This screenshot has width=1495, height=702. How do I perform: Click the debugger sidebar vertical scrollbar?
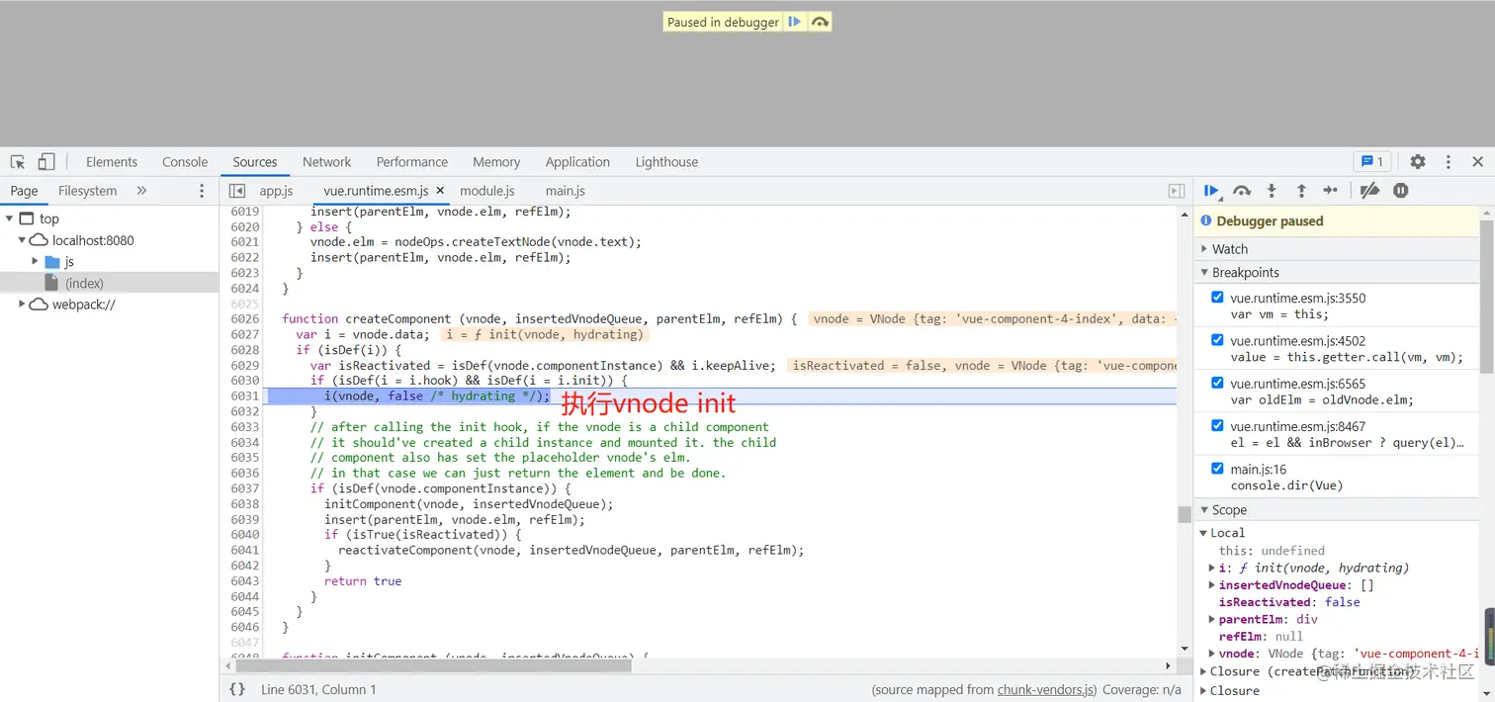1487,297
